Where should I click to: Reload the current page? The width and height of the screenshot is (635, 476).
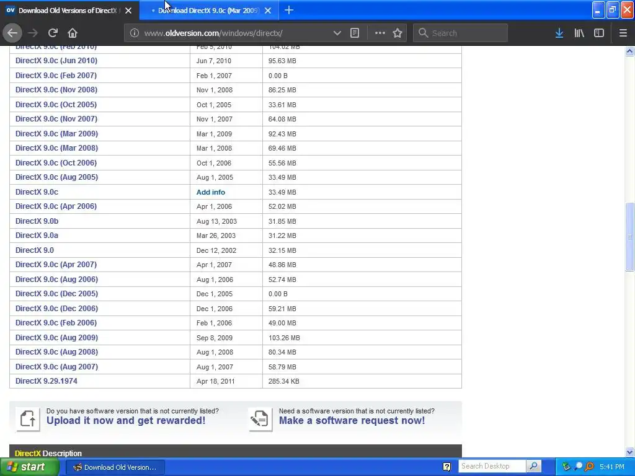[53, 33]
